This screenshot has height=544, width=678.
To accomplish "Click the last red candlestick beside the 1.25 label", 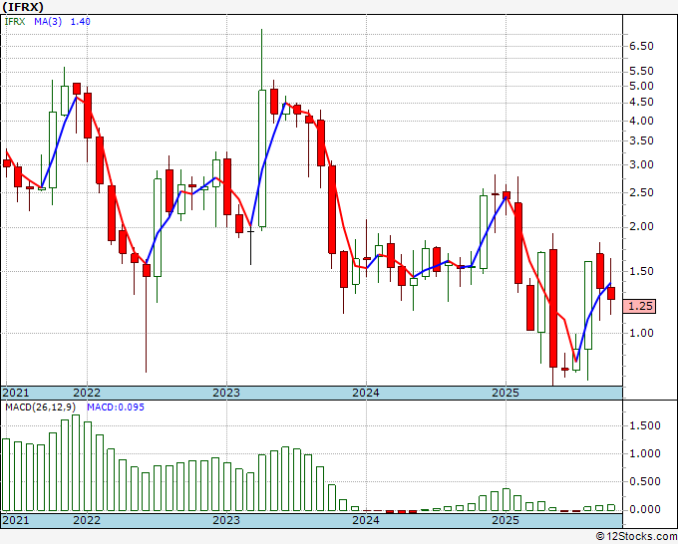I will coord(611,293).
